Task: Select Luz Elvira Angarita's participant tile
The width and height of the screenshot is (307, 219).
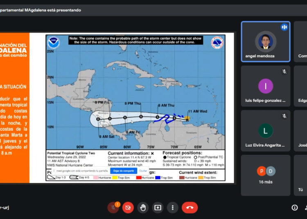Action: coord(265,130)
